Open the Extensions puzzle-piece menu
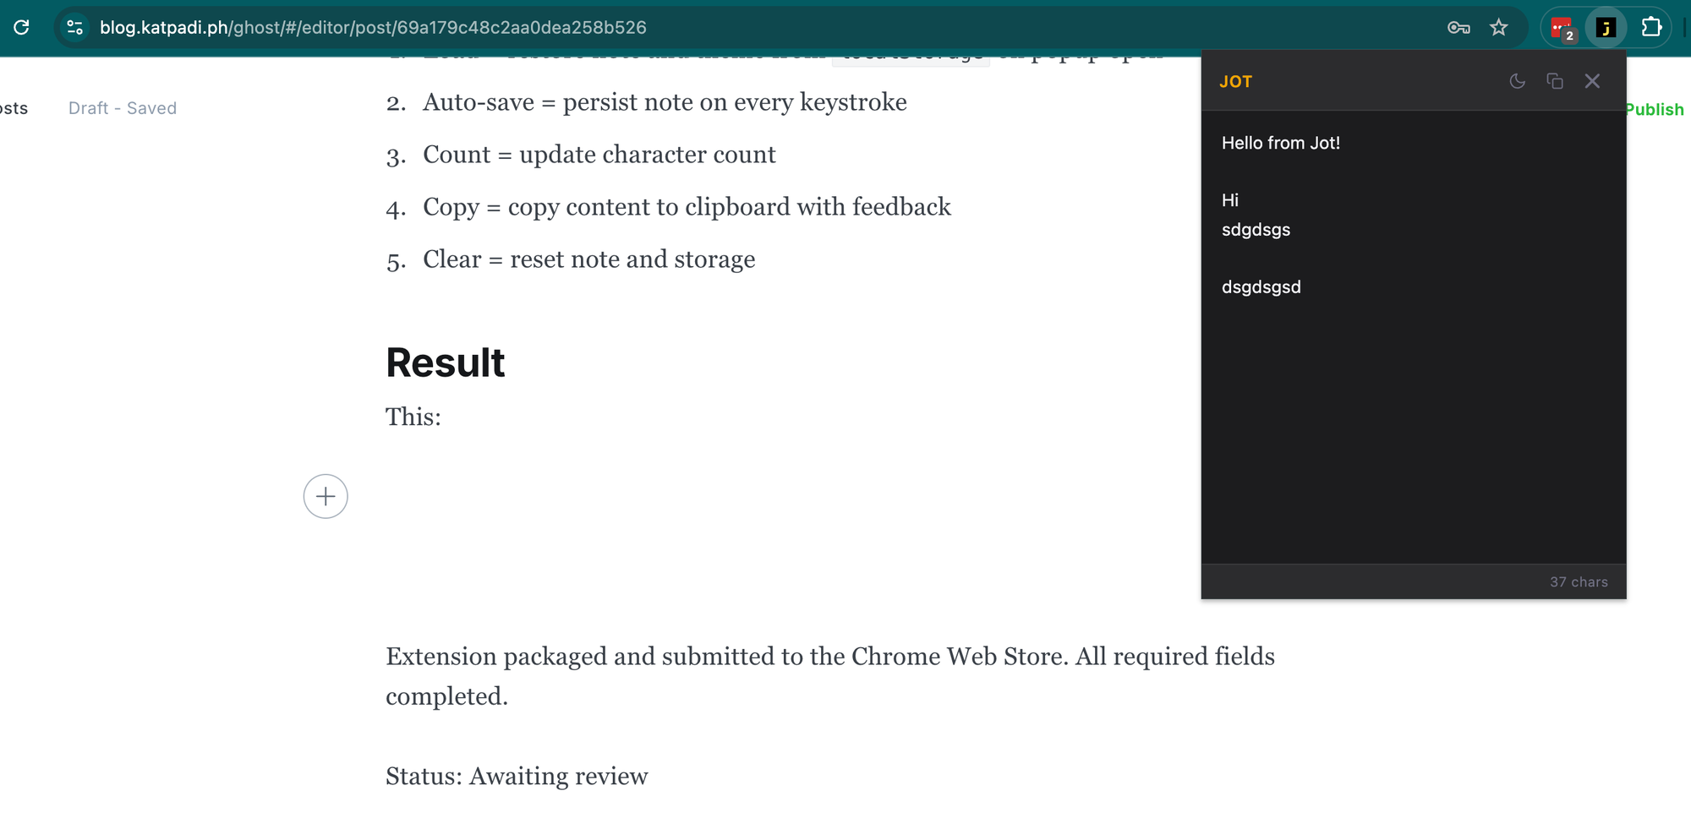Screen dimensions: 1691x818 point(1651,28)
